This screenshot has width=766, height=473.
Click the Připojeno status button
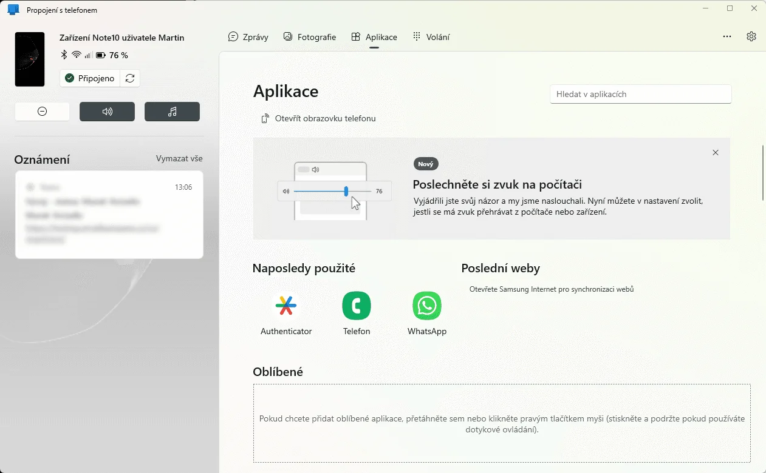(90, 78)
